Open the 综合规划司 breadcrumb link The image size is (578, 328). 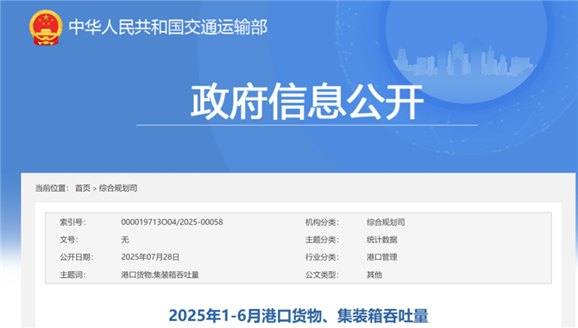point(118,188)
